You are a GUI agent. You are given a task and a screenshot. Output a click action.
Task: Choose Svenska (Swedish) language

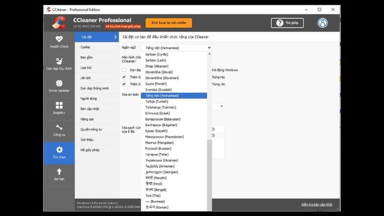click(x=174, y=90)
